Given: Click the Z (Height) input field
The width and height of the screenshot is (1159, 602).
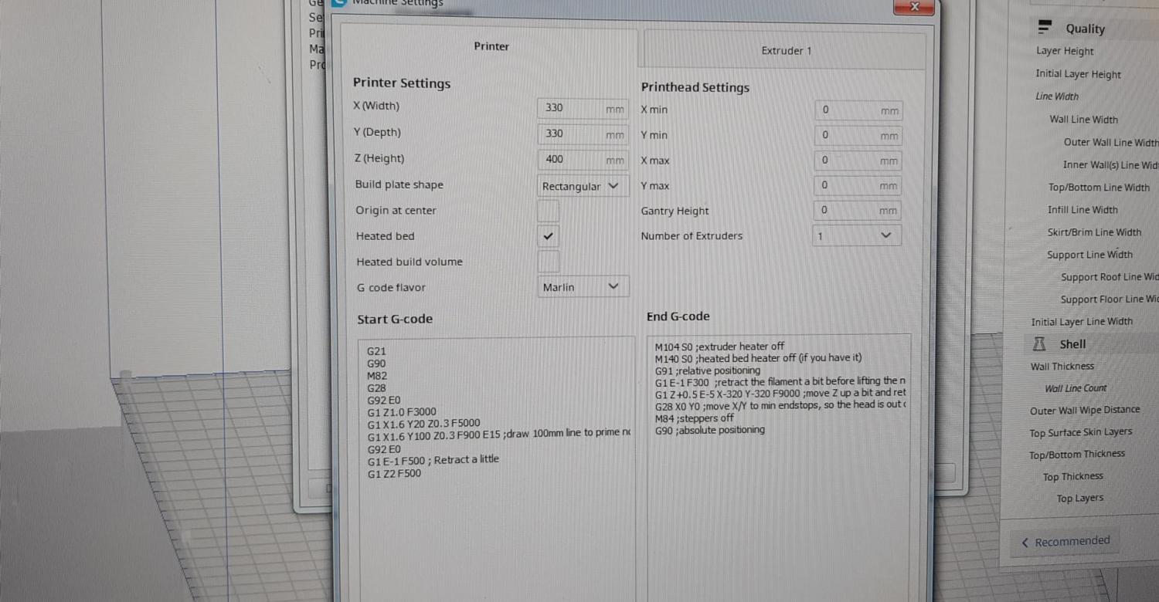Looking at the screenshot, I should coord(582,161).
